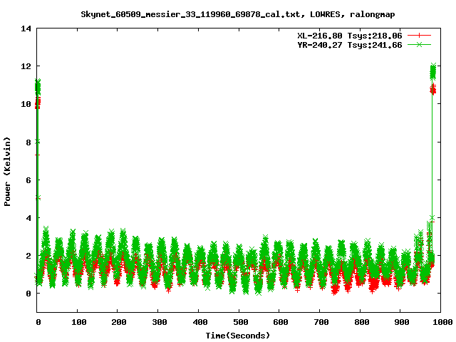
Task: Click the y-axis tick label 10
Action: (x=26, y=104)
